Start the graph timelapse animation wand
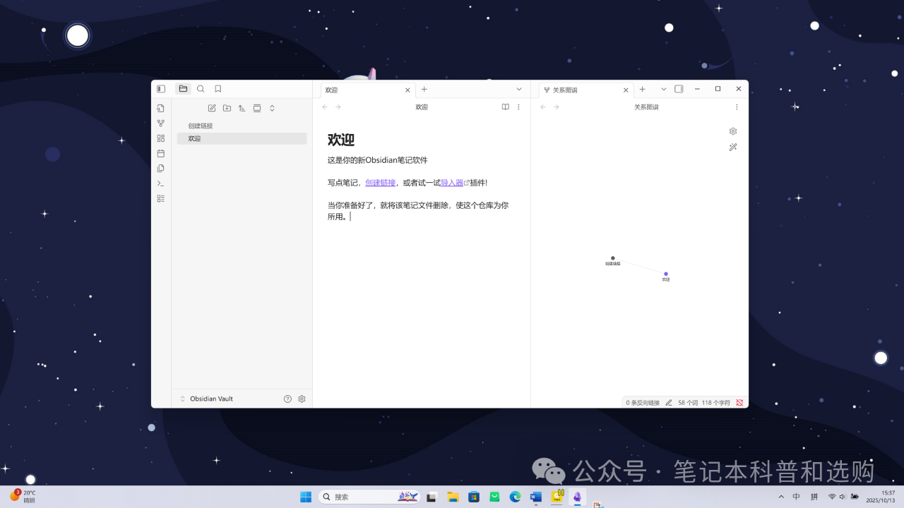The width and height of the screenshot is (904, 508). click(x=733, y=147)
